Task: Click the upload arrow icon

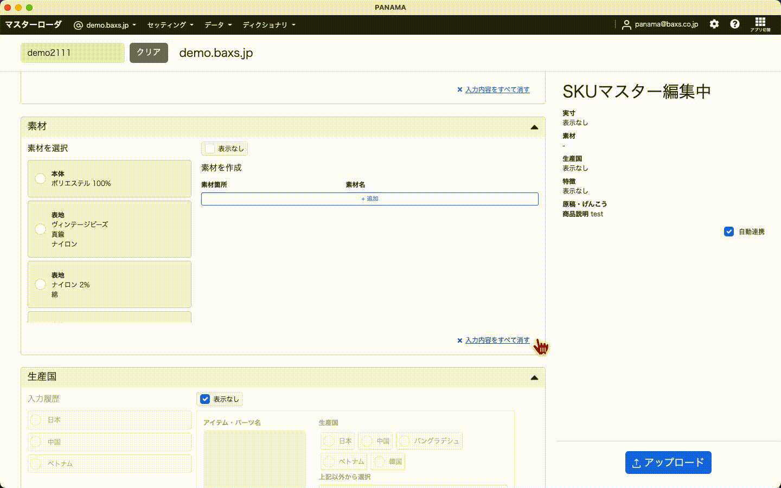Action: pyautogui.click(x=637, y=463)
